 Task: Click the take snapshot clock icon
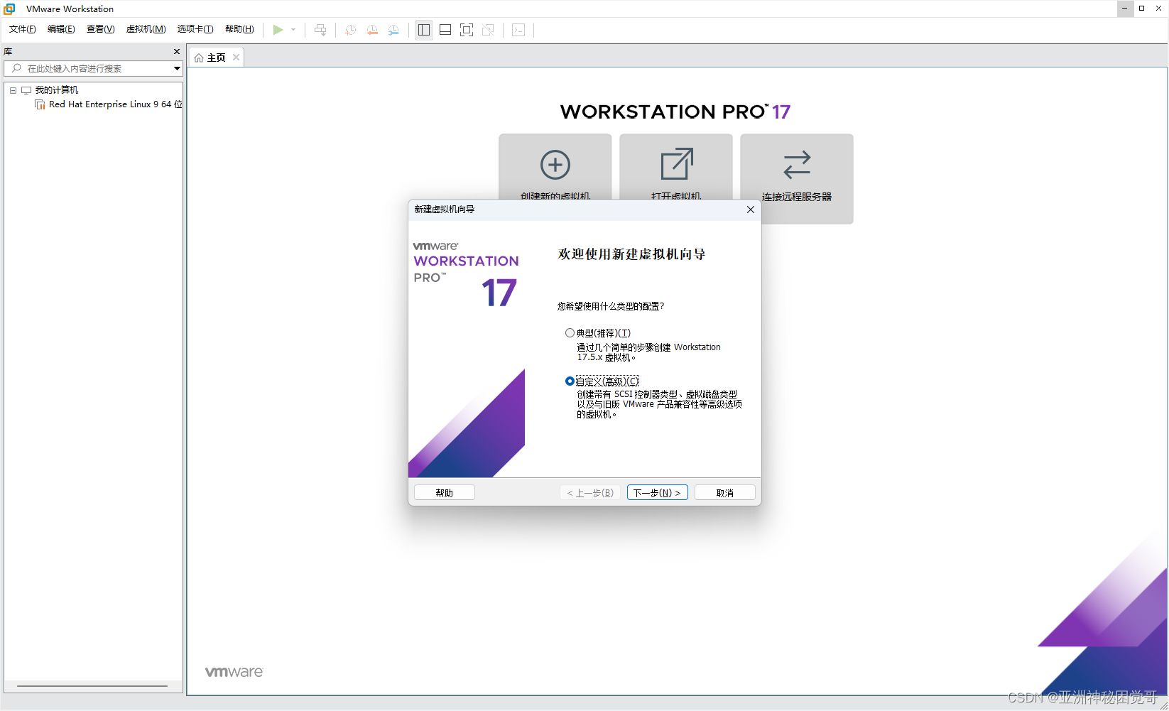pos(350,30)
